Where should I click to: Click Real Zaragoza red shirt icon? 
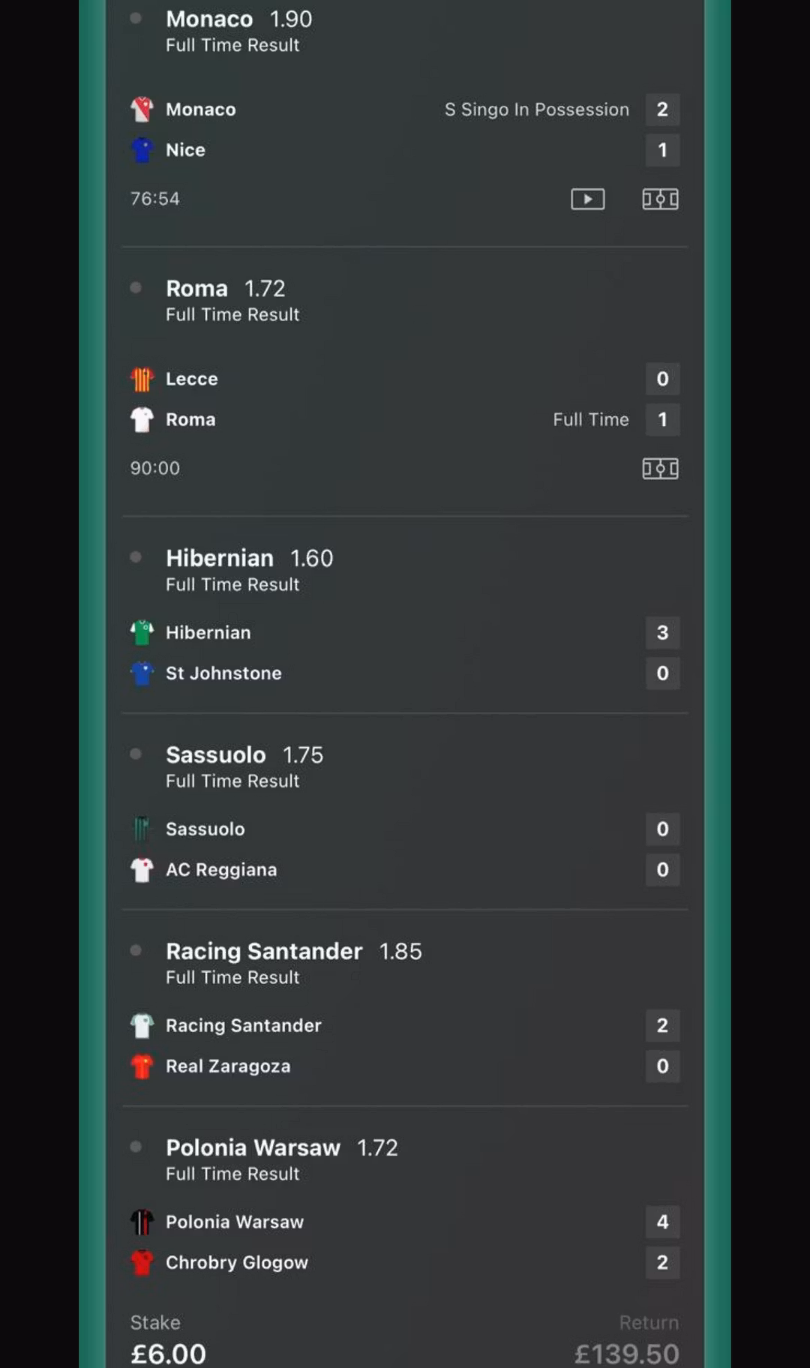click(142, 1066)
